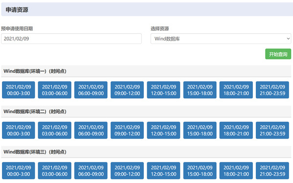Click the Wind数据库(环境二) section header
The height and width of the screenshot is (183, 293).
pyautogui.click(x=146, y=112)
